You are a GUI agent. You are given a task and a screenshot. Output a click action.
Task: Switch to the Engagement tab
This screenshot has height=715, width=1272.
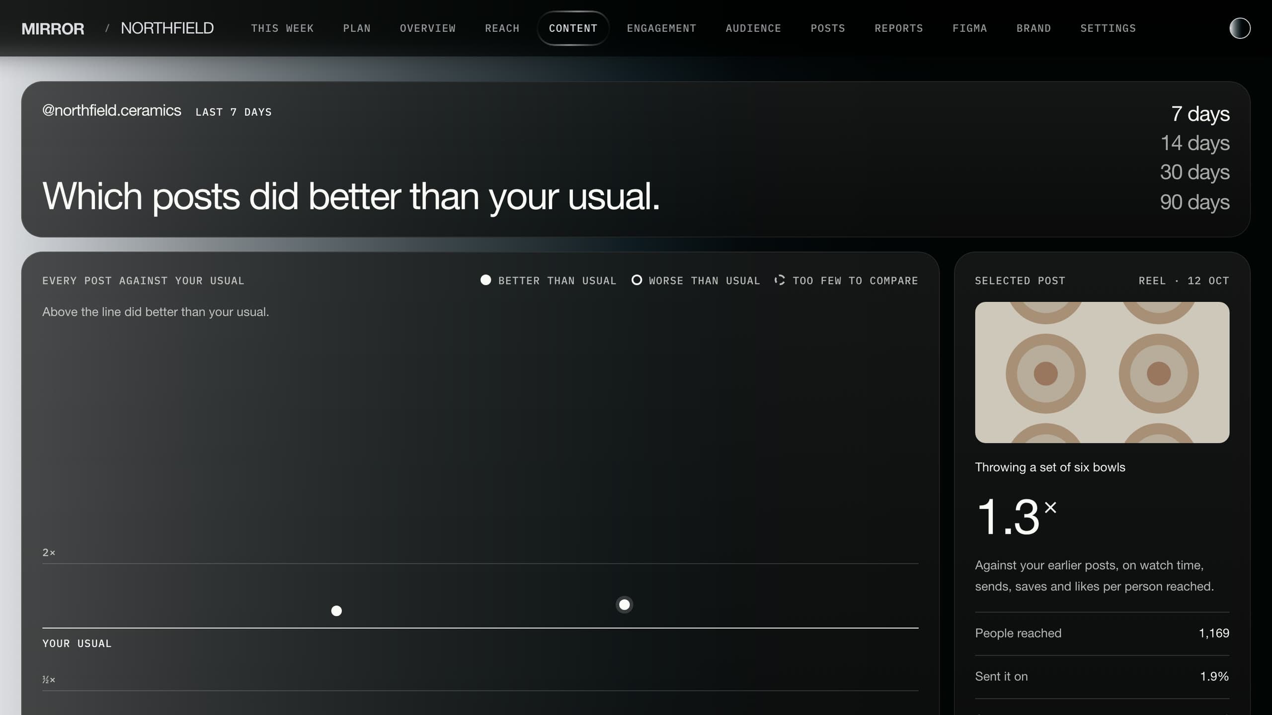coord(662,28)
